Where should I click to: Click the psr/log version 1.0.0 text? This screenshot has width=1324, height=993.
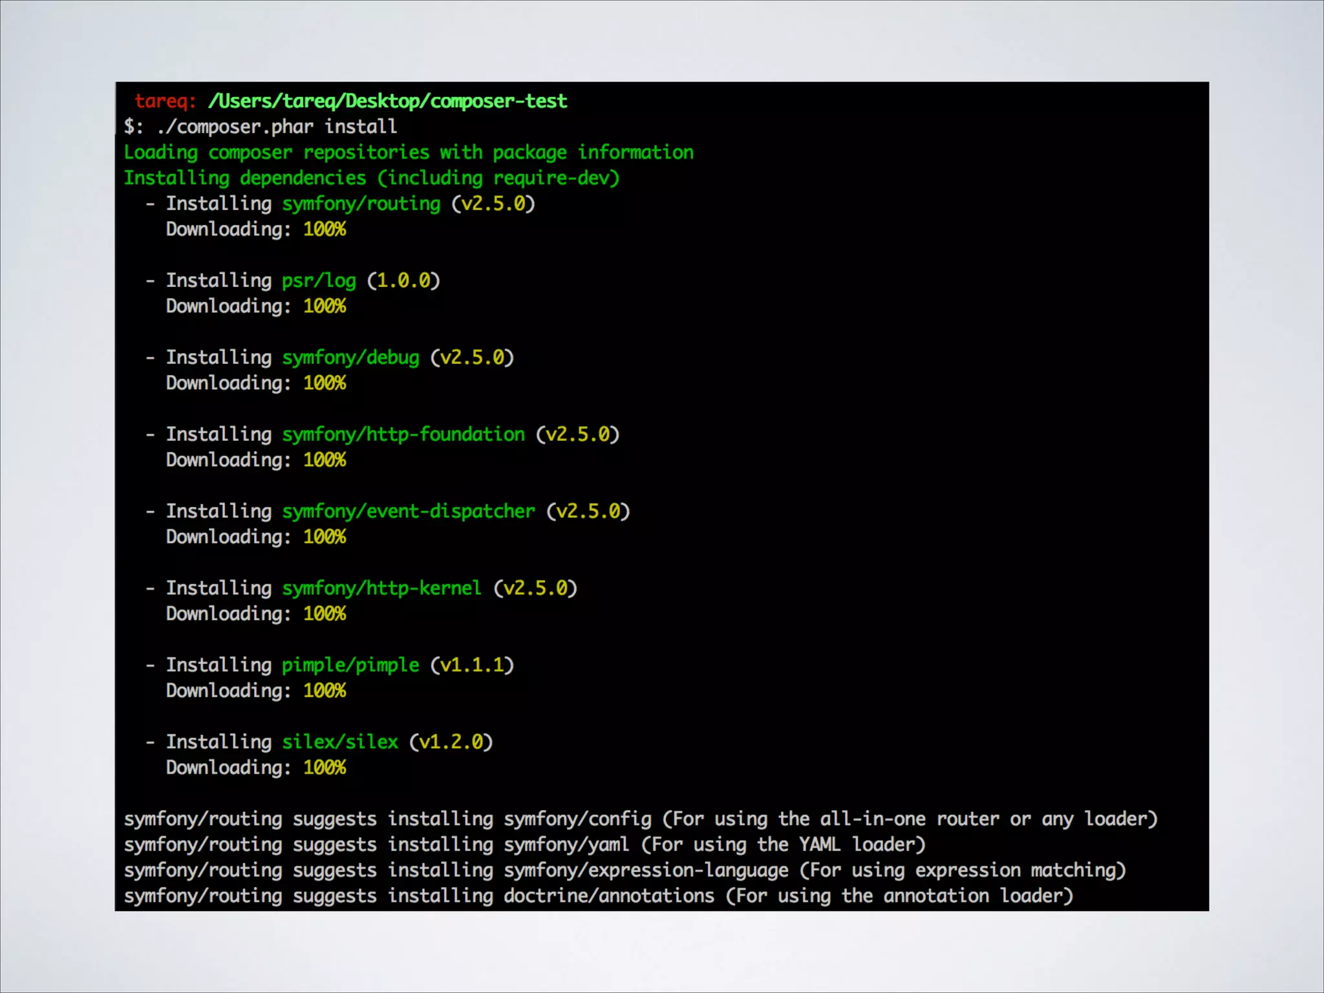pos(403,281)
